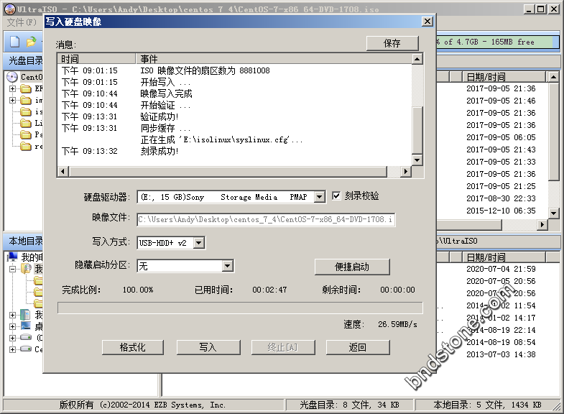Click the 映像文件 path input field
The image size is (564, 414).
tap(266, 220)
